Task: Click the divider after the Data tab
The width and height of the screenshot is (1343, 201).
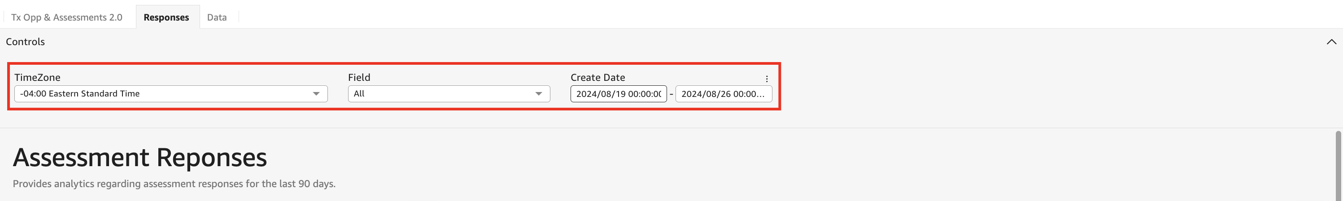Action: pyautogui.click(x=239, y=17)
